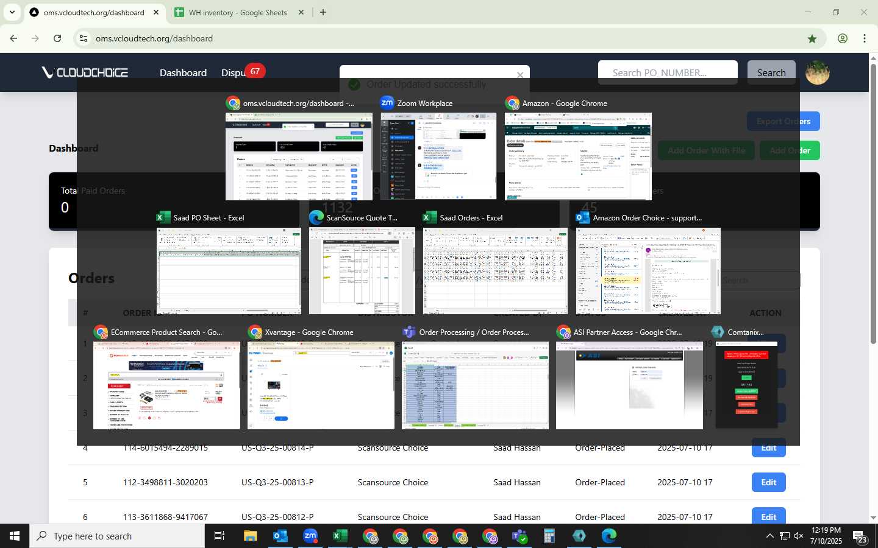Open network status tray icon
Viewport: 878px width, 548px height.
pyautogui.click(x=785, y=536)
